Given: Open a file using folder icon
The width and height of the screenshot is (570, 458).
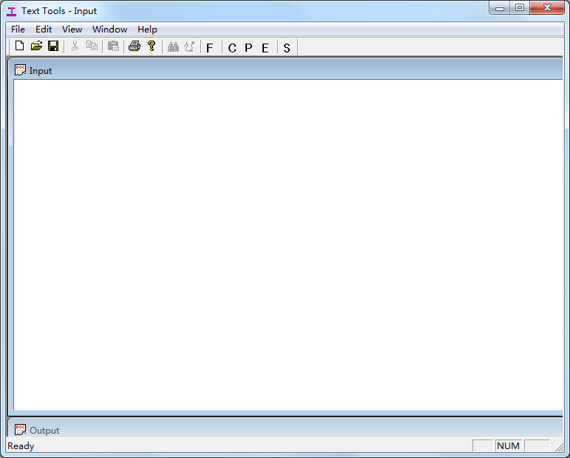Looking at the screenshot, I should pos(36,46).
